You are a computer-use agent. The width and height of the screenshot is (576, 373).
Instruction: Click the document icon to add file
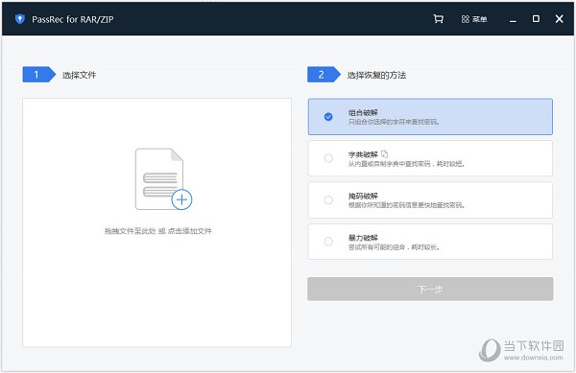click(x=159, y=179)
